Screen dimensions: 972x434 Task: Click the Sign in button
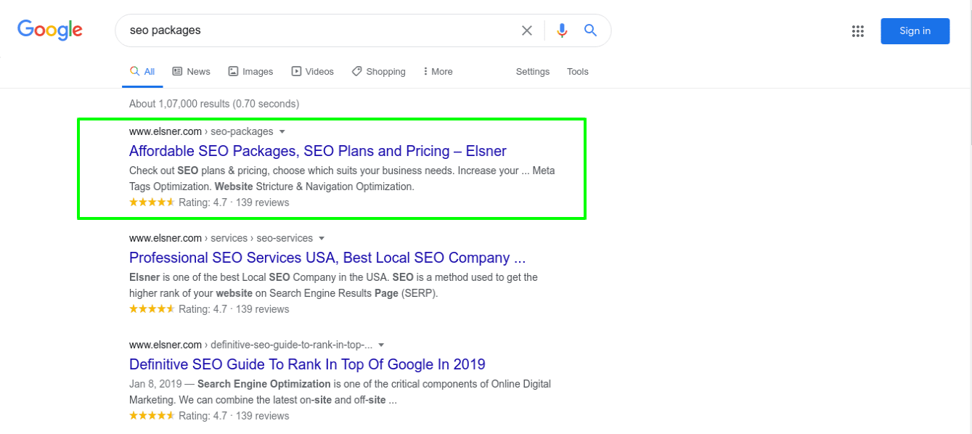(x=915, y=31)
